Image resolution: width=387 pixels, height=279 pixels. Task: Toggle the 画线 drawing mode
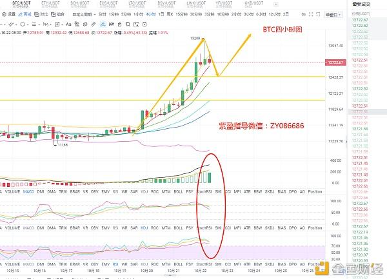click(25, 15)
